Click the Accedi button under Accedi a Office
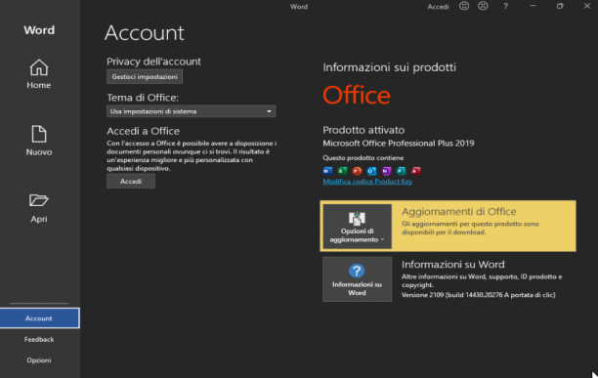Image resolution: width=598 pixels, height=378 pixels. [131, 182]
